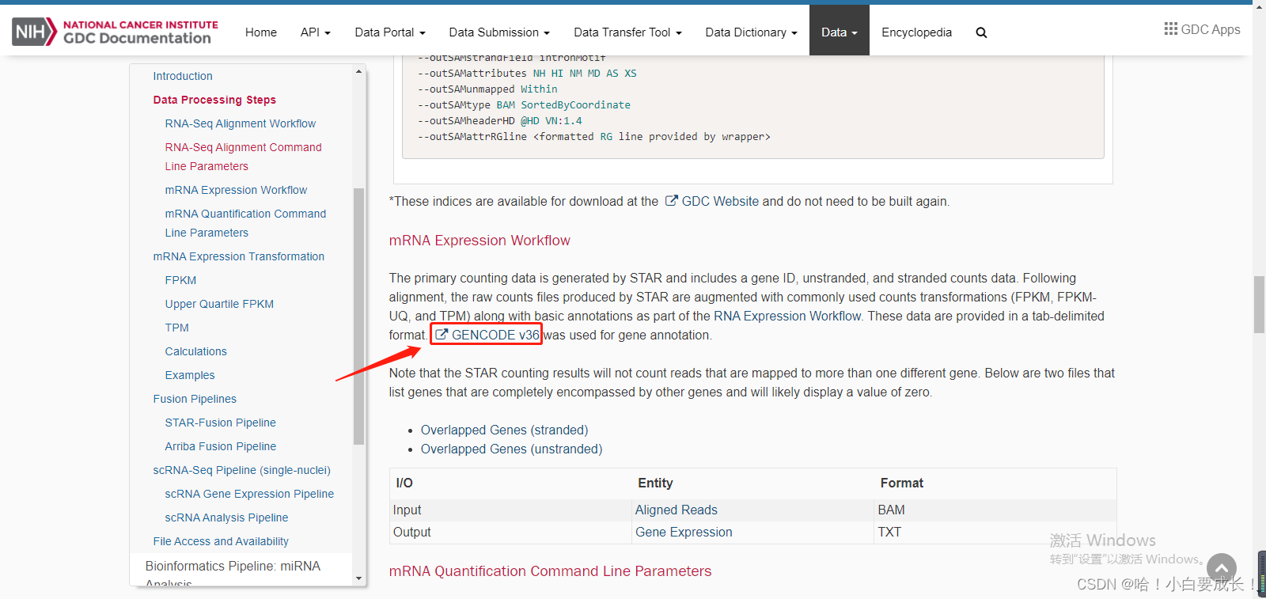This screenshot has height=599, width=1266.
Task: Go to scRNA Analysis Pipeline
Action: click(226, 517)
